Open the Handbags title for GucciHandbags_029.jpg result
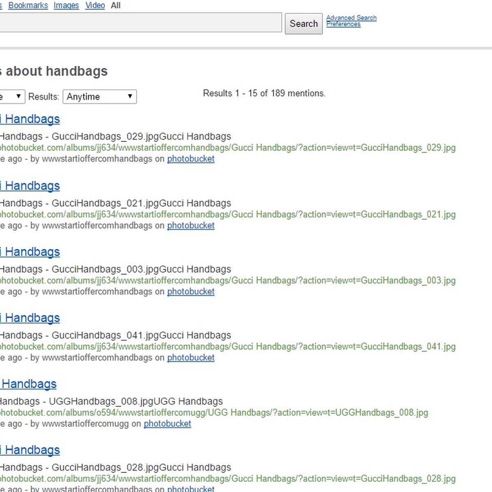492x492 pixels. [x=31, y=119]
